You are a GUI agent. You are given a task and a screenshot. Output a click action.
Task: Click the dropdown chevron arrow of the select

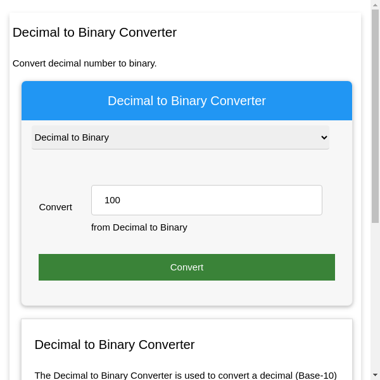coord(324,137)
